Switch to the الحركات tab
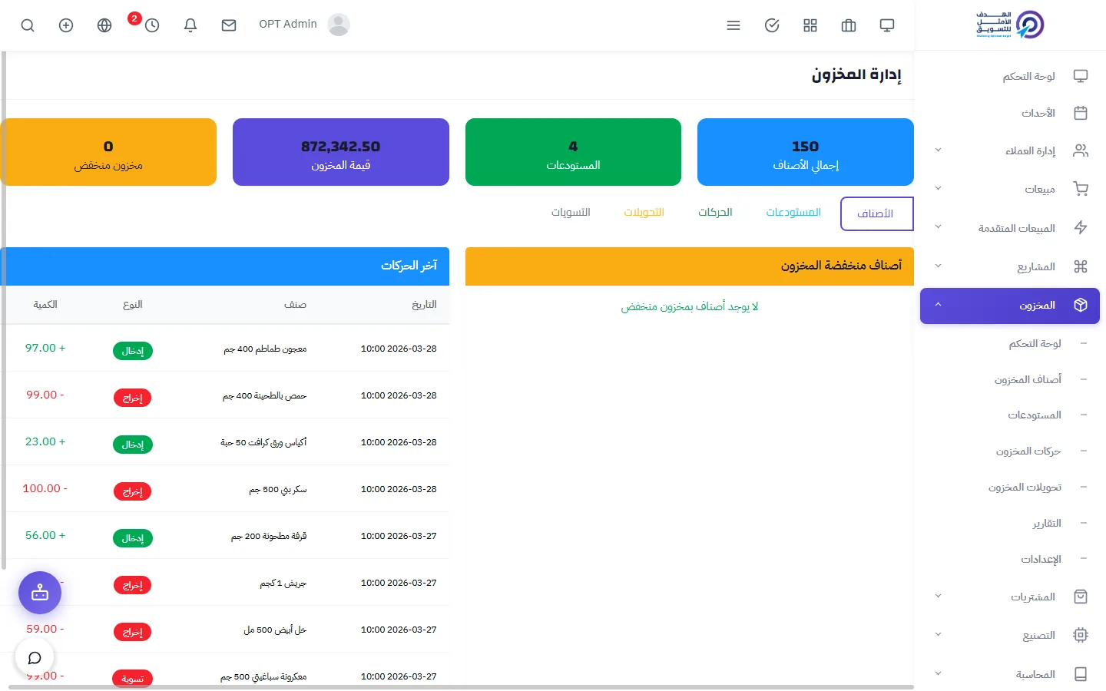The width and height of the screenshot is (1106, 691). point(715,213)
